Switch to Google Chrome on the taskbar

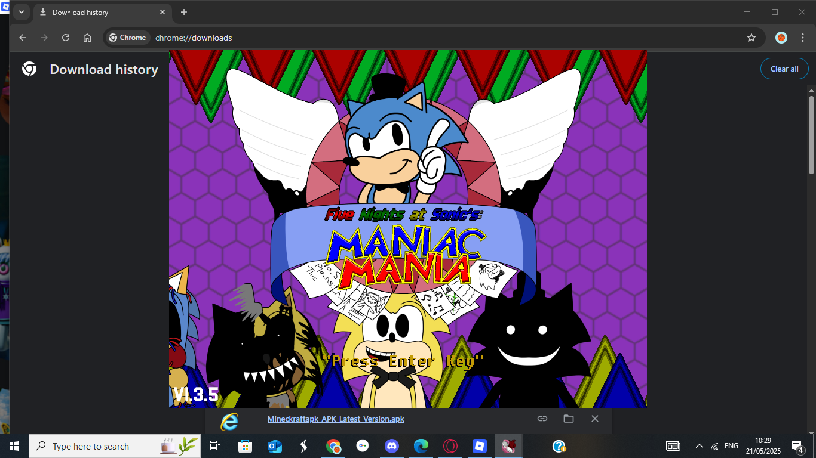[333, 446]
